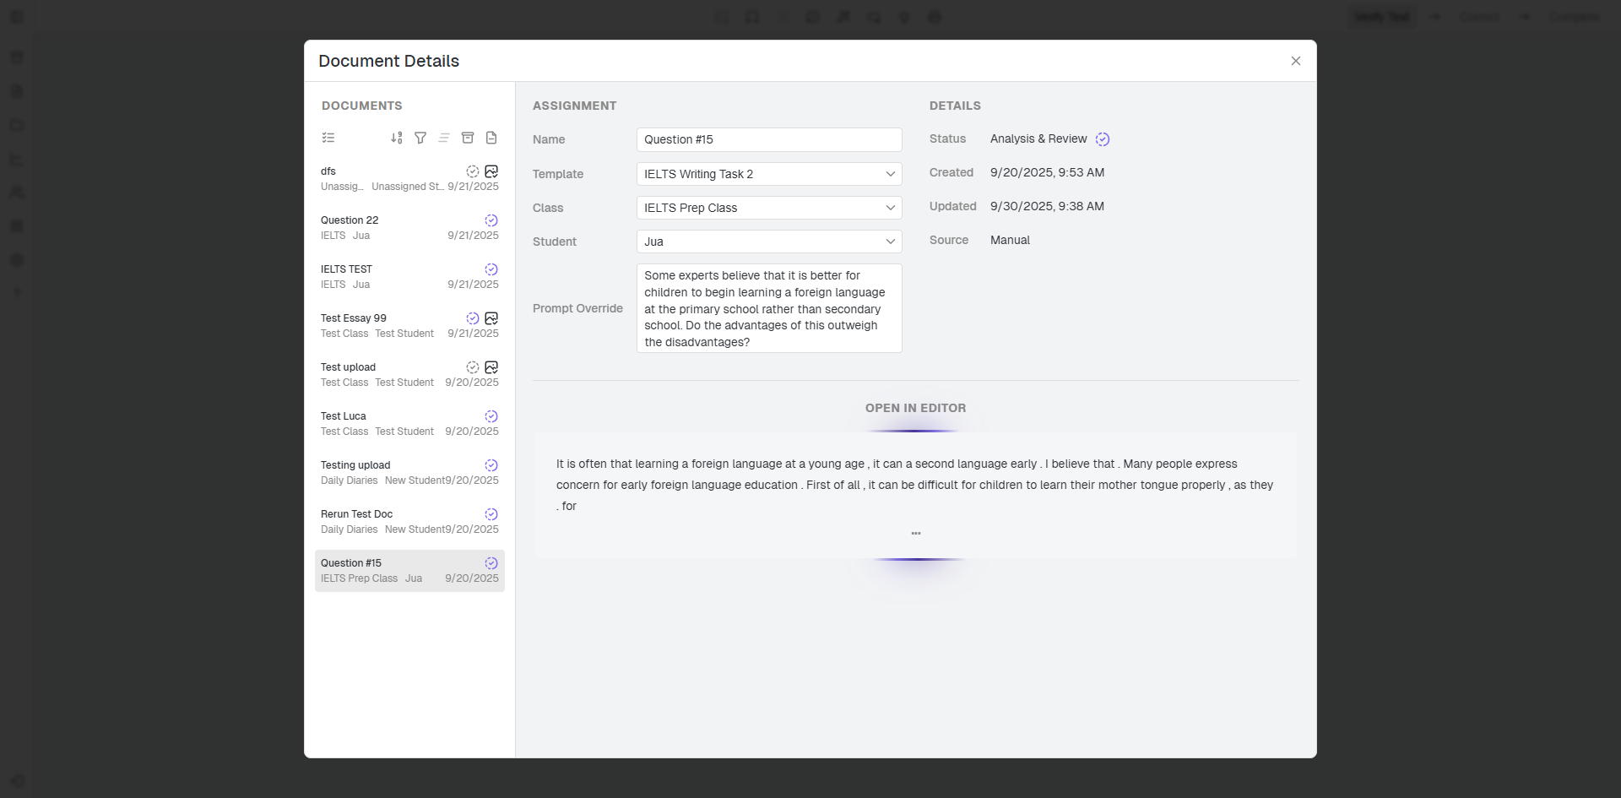Image resolution: width=1621 pixels, height=798 pixels.
Task: Select the Rerun Test Doc list entry
Action: click(409, 522)
